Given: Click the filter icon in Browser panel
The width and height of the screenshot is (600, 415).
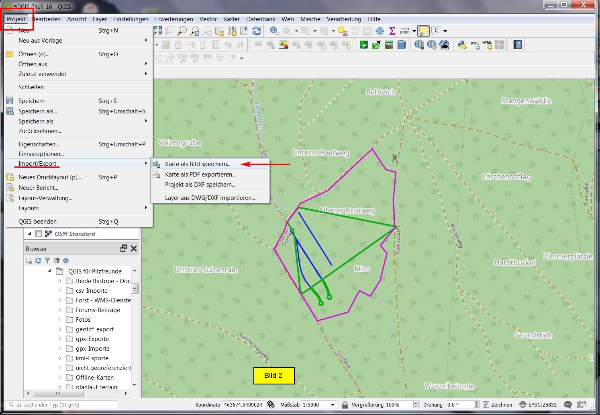Looking at the screenshot, I should [x=47, y=261].
